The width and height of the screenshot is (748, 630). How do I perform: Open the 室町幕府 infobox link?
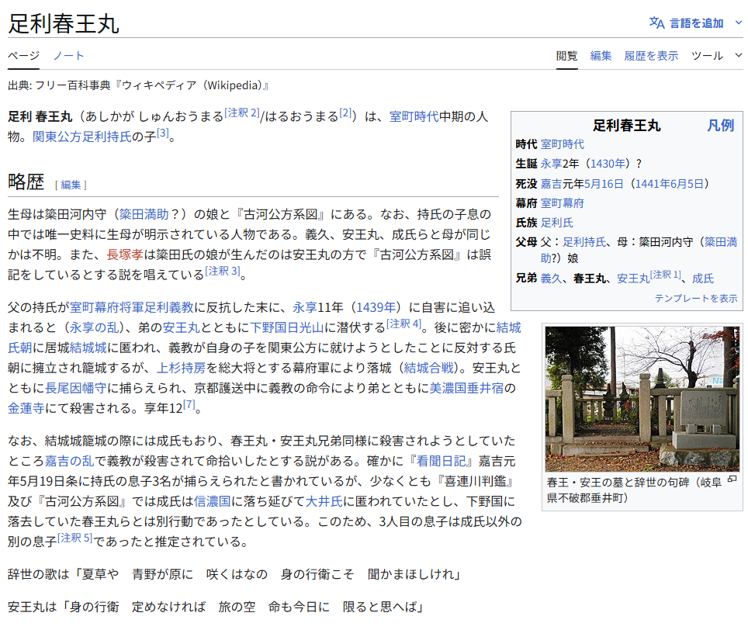563,203
